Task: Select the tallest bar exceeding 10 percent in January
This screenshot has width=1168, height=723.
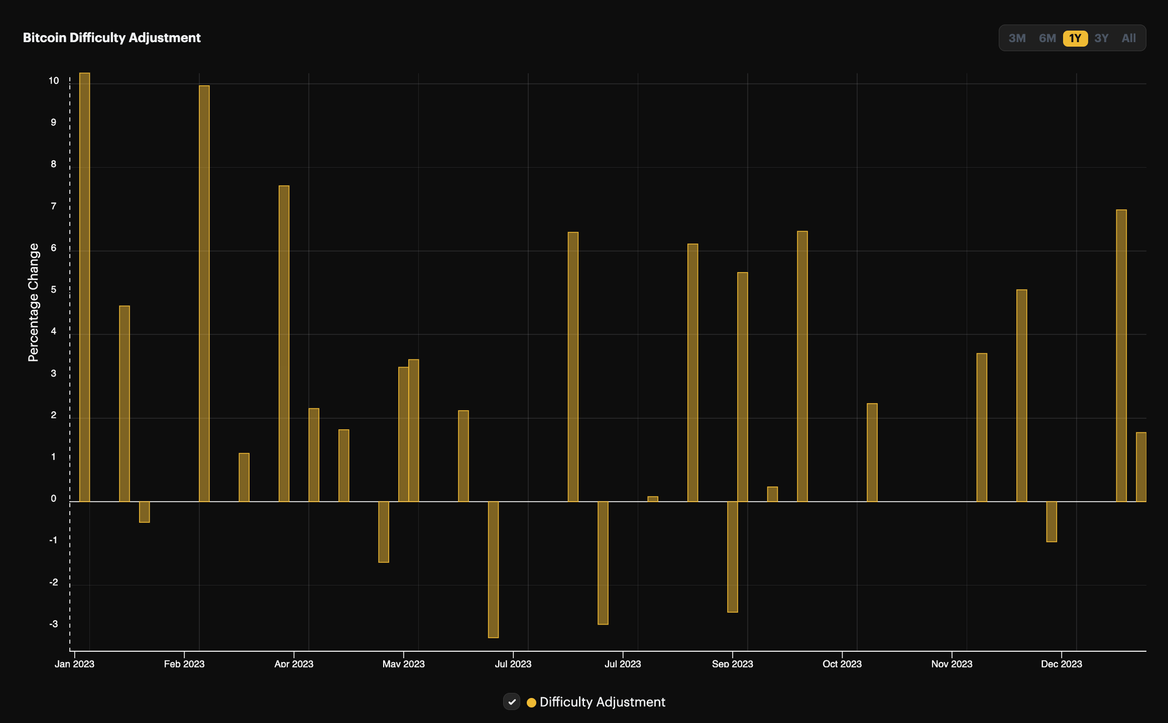Action: click(x=85, y=287)
